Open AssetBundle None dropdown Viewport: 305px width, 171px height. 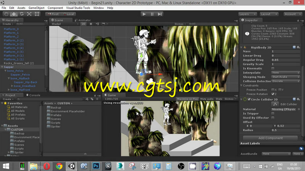coord(276,154)
